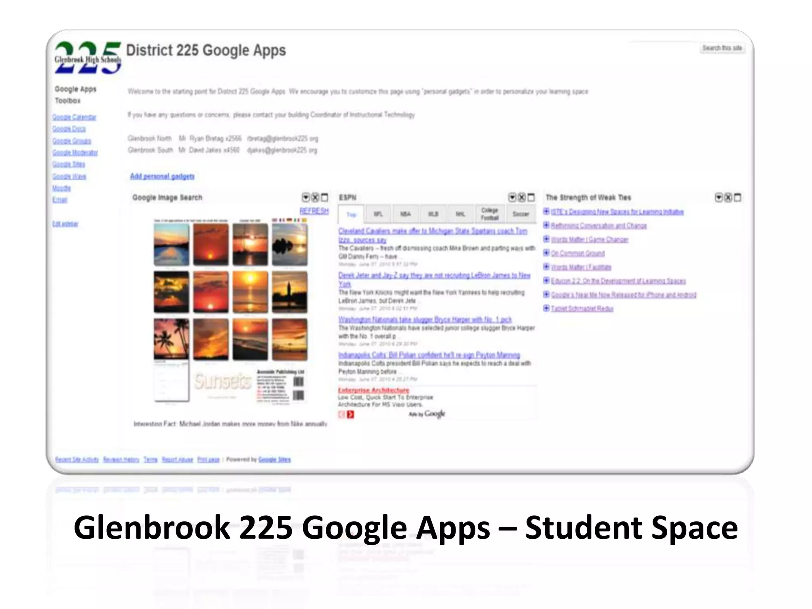Expand Google's Near Me Now entry
The width and height of the screenshot is (812, 609).
(546, 295)
